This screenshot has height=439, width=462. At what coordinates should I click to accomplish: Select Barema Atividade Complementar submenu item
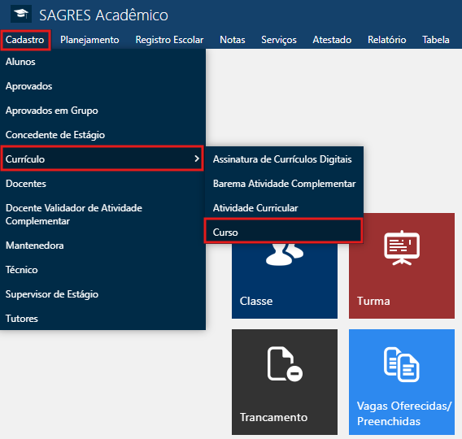(x=285, y=184)
